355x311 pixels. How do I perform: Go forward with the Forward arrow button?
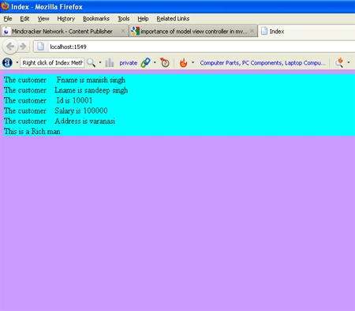tap(23, 47)
